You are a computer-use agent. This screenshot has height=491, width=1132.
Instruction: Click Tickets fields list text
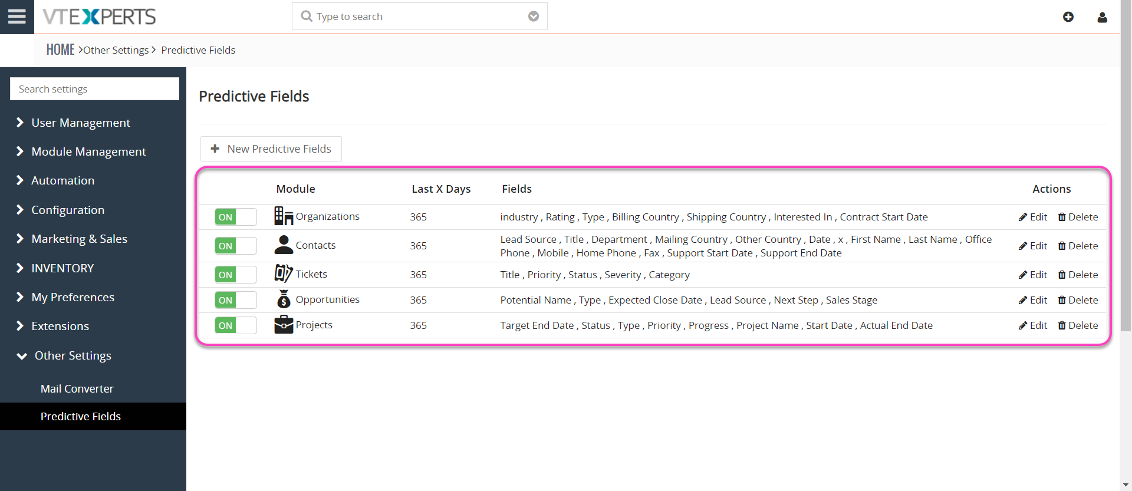[595, 275]
